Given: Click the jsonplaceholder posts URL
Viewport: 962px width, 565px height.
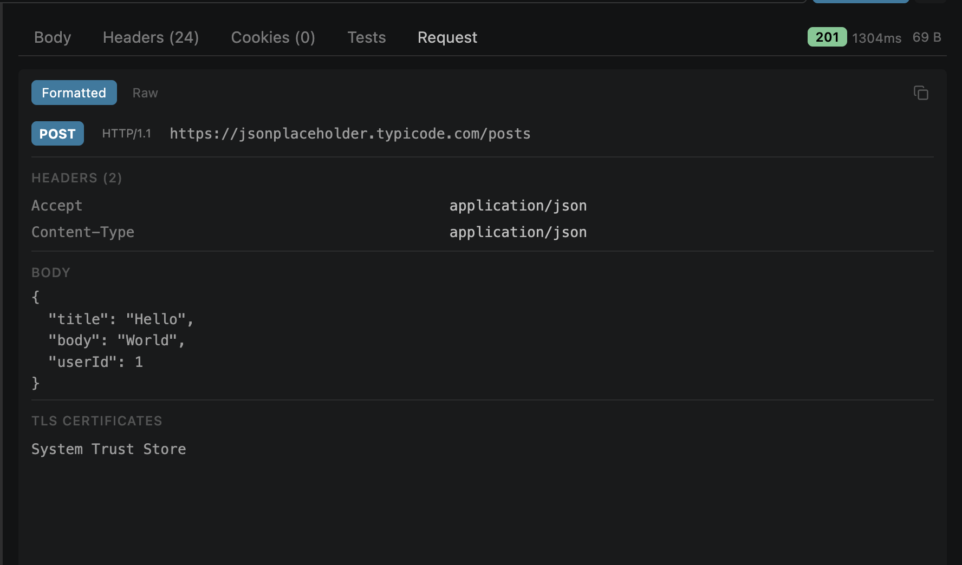Looking at the screenshot, I should coord(350,134).
